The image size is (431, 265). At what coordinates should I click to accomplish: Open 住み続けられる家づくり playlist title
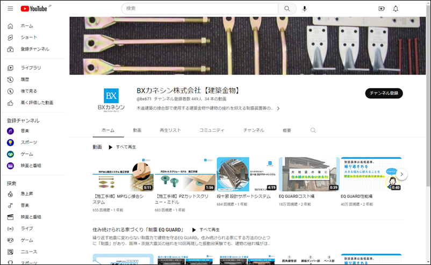click(138, 230)
